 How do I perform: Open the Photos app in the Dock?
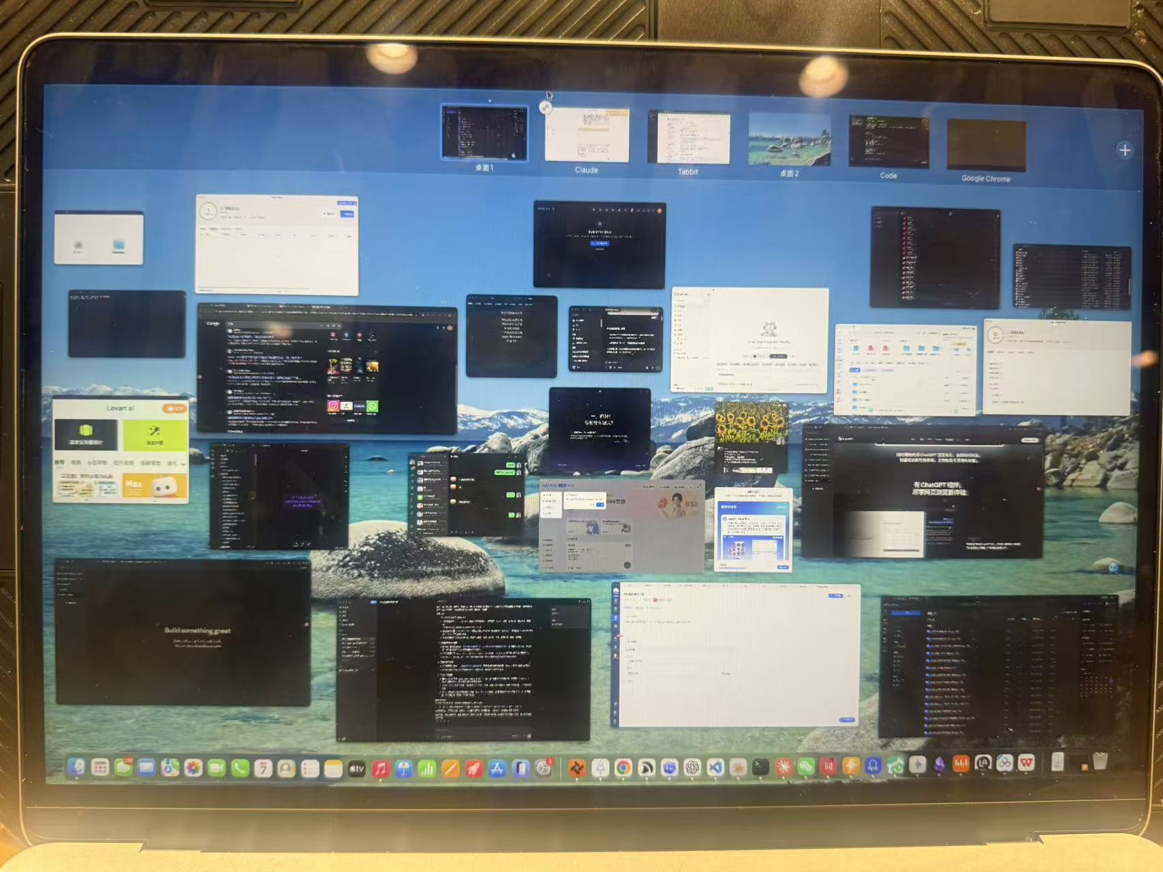[x=193, y=768]
